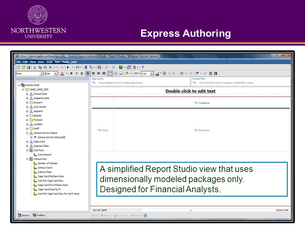The height and width of the screenshot is (228, 305).
Task: Toggle center text alignment
Action: pos(93,73)
